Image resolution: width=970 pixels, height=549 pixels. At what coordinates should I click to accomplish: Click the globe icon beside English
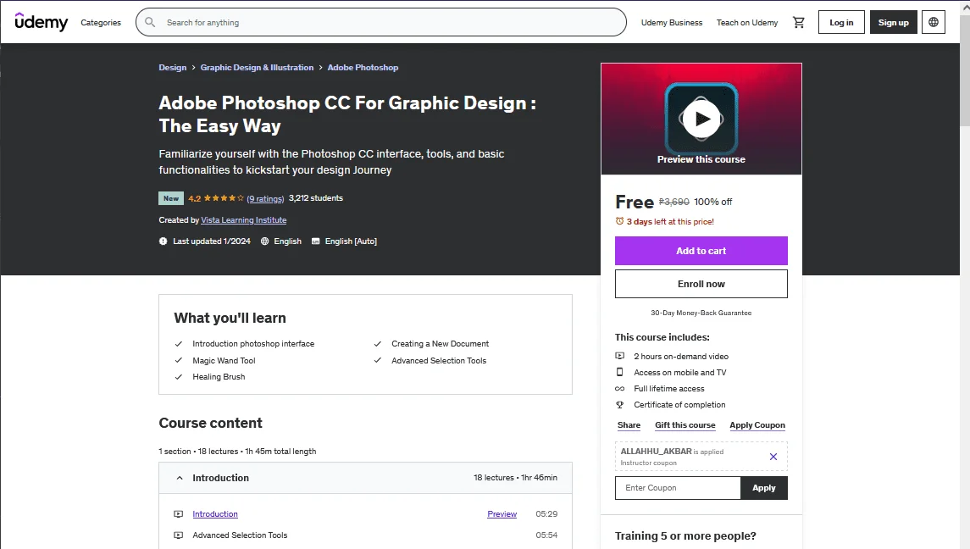pyautogui.click(x=265, y=241)
